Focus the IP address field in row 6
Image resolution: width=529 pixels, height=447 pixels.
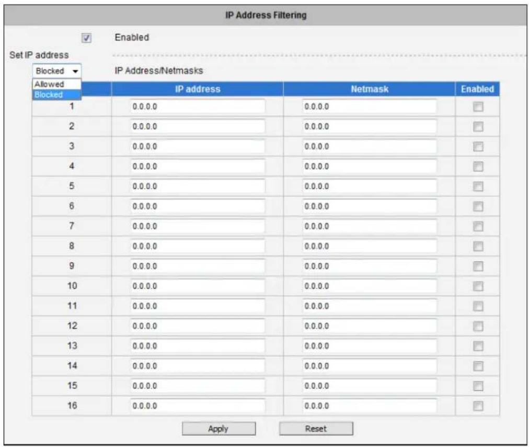[x=198, y=206]
